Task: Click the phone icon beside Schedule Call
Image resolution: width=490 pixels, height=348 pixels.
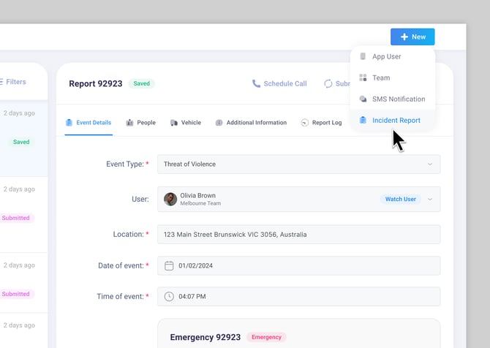Action: (x=256, y=84)
